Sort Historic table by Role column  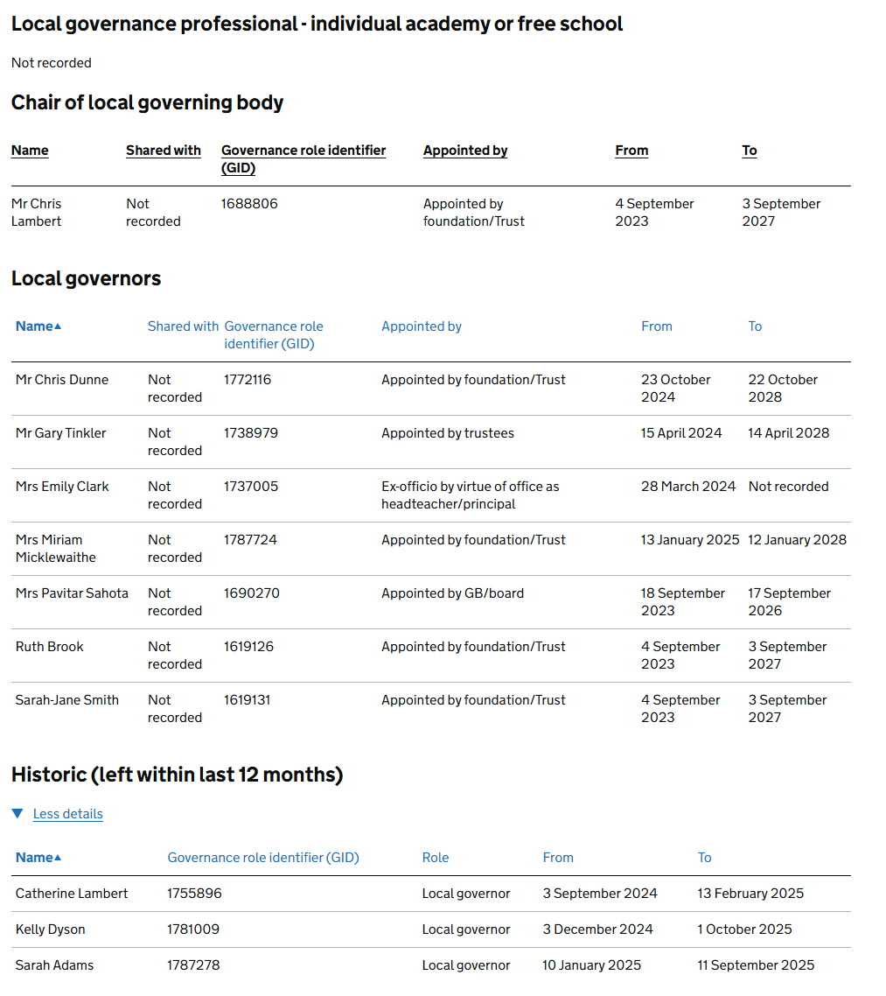[x=435, y=858]
